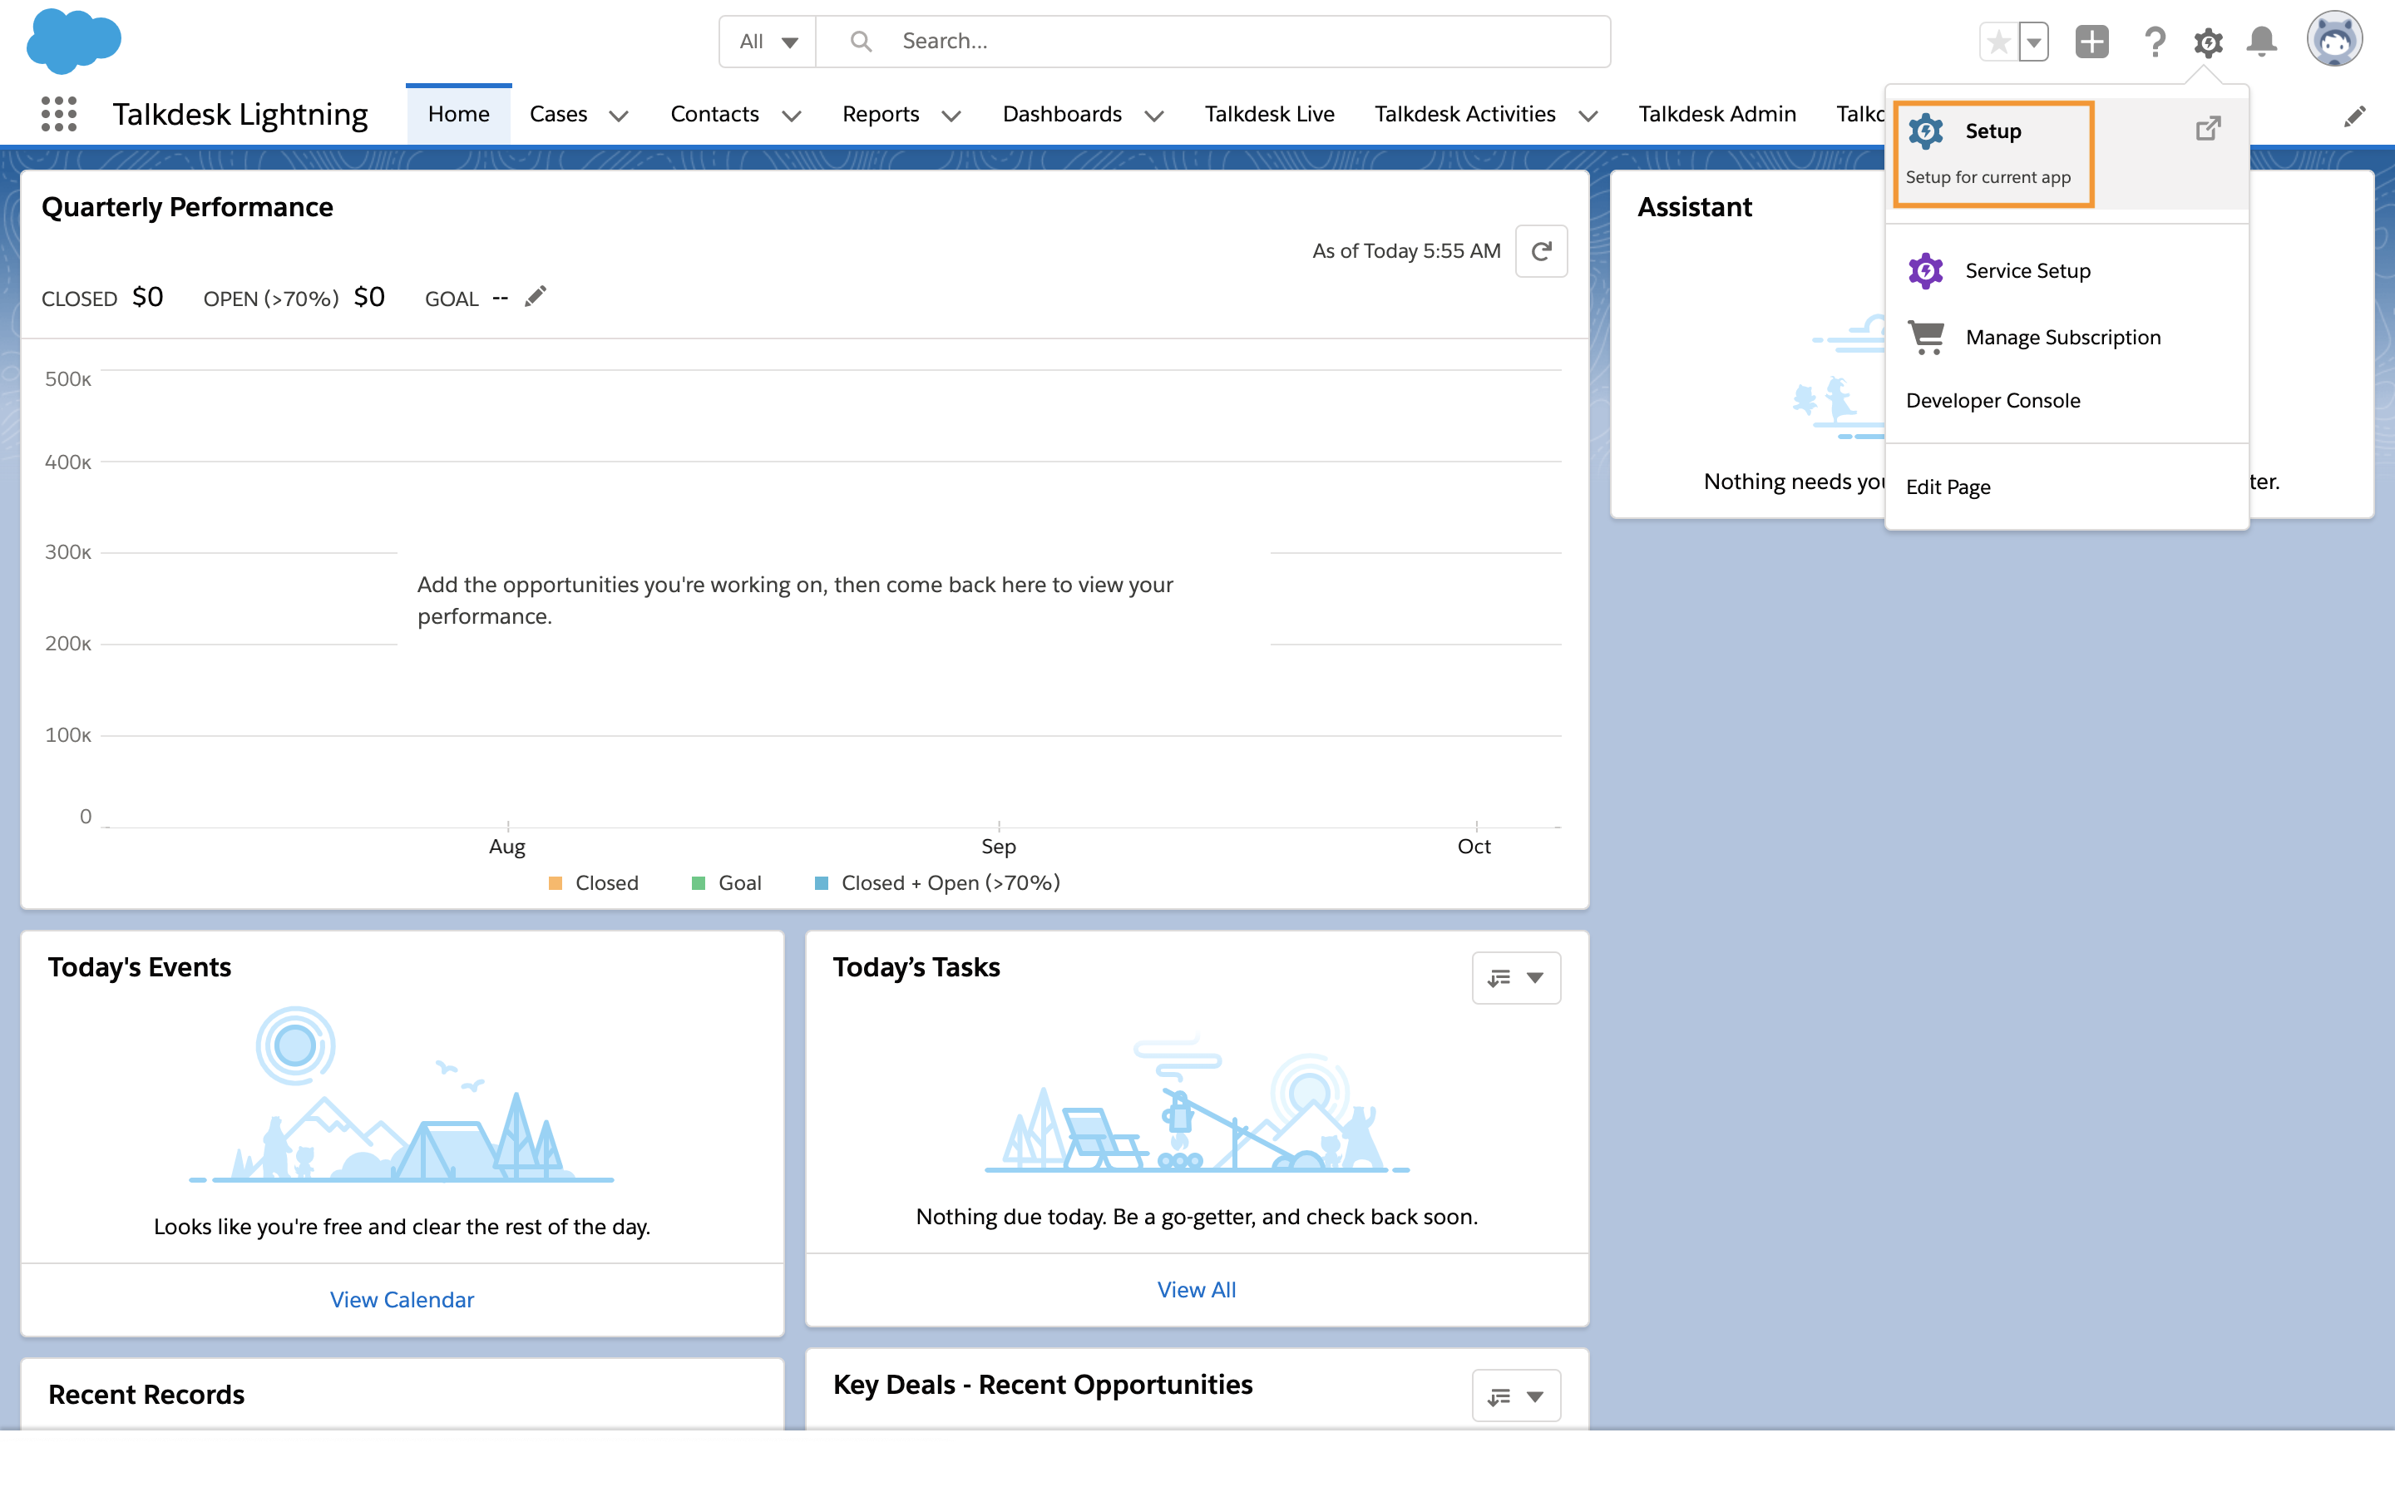Screen dimensions: 2395x1497
Task: Open the Talkdesk Activities tab
Action: pos(1464,114)
